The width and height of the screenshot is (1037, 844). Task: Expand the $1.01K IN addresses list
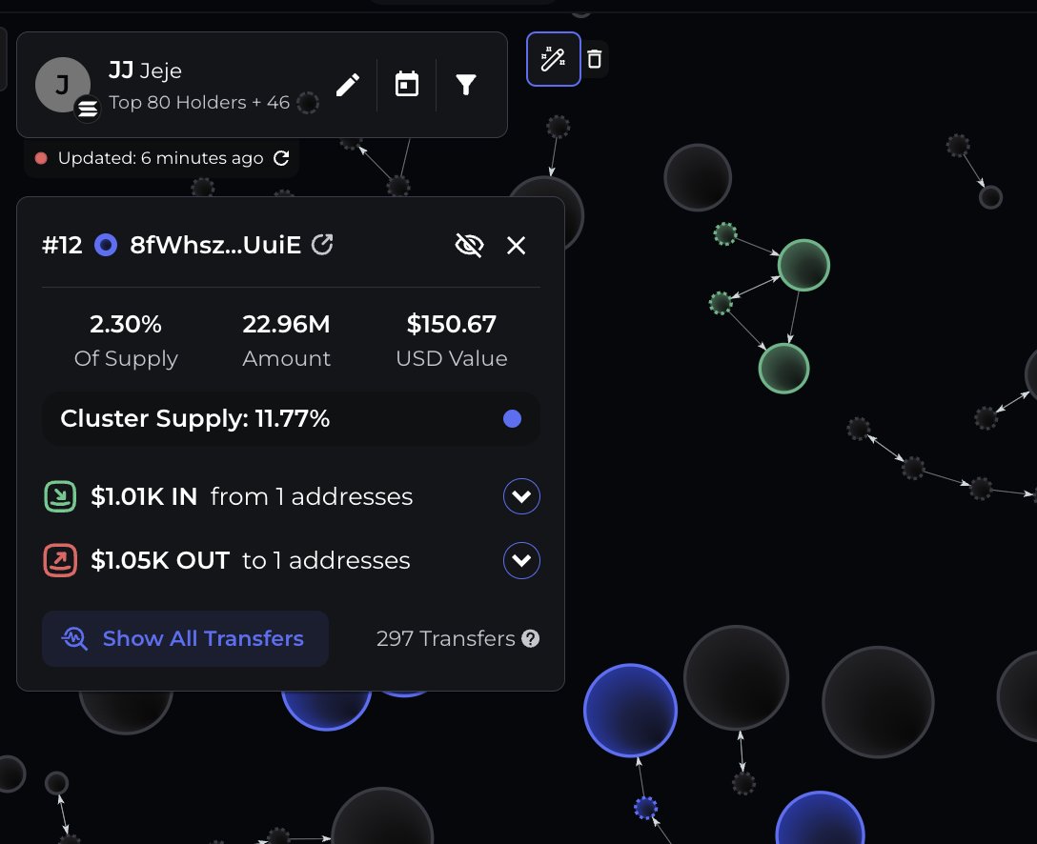coord(521,496)
